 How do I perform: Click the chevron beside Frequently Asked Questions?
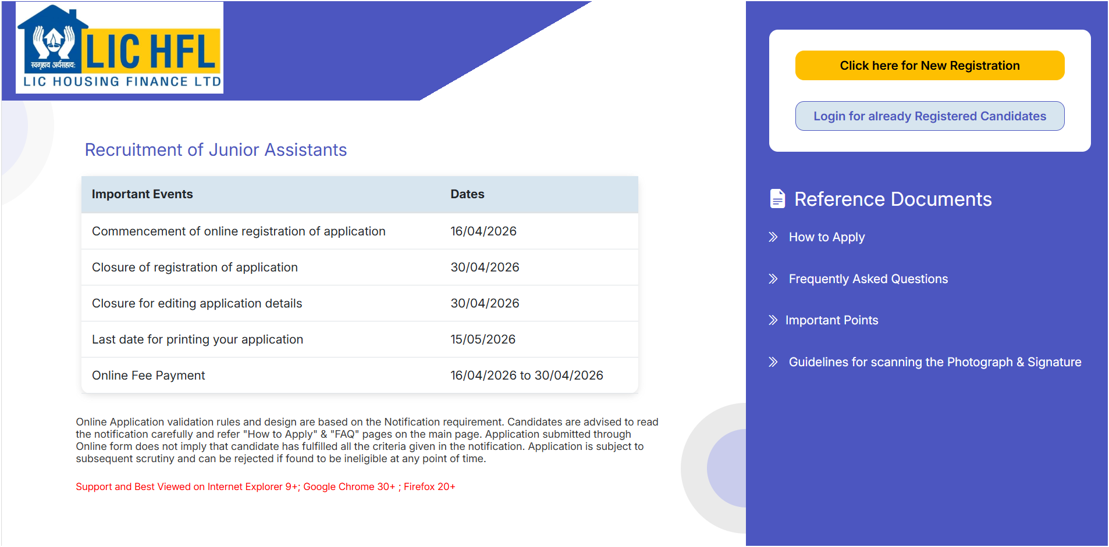pyautogui.click(x=774, y=279)
